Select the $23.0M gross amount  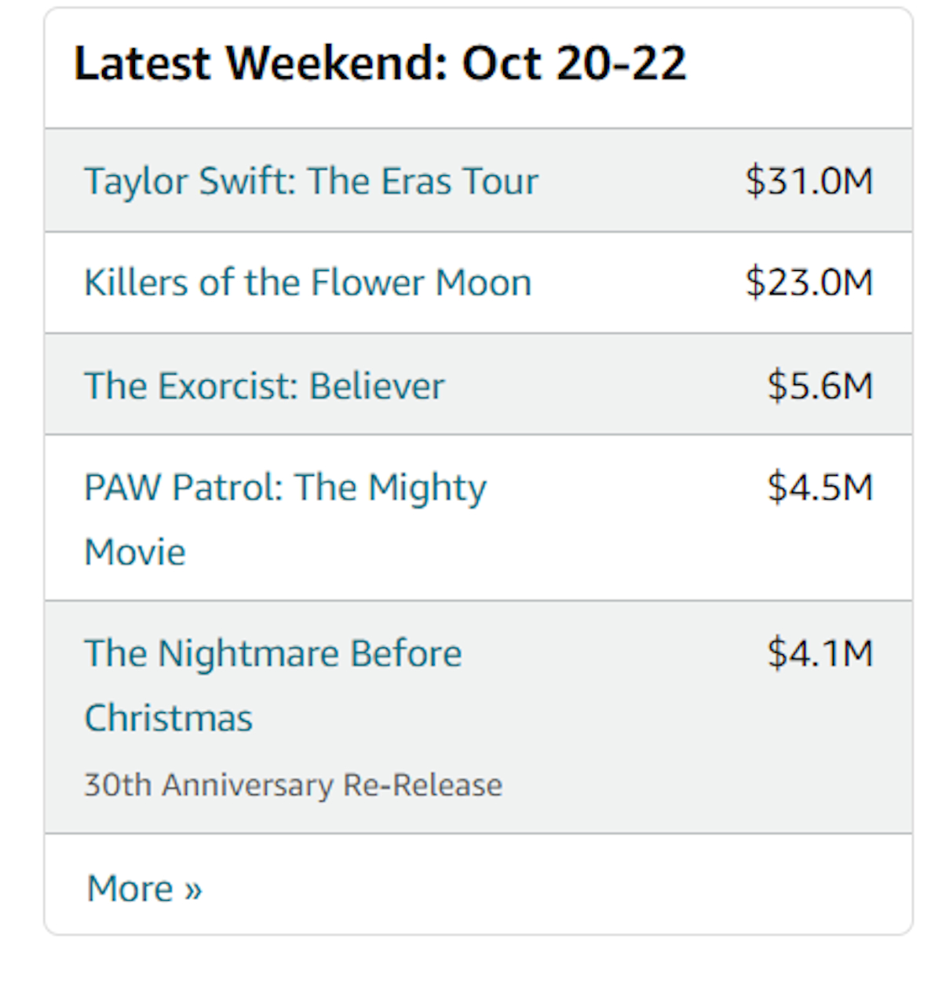pos(809,283)
